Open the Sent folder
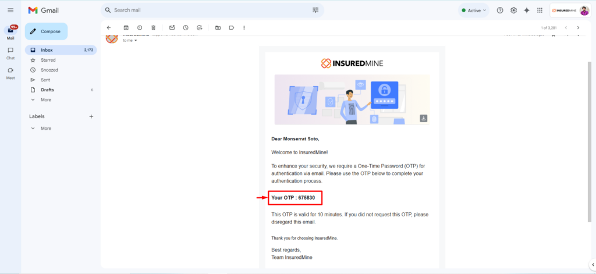 61,80
